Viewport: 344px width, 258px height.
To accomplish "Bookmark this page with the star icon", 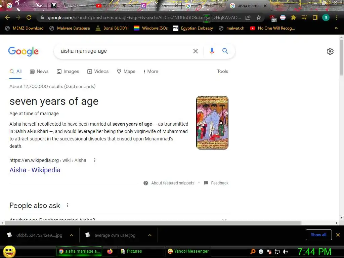I will 259,17.
